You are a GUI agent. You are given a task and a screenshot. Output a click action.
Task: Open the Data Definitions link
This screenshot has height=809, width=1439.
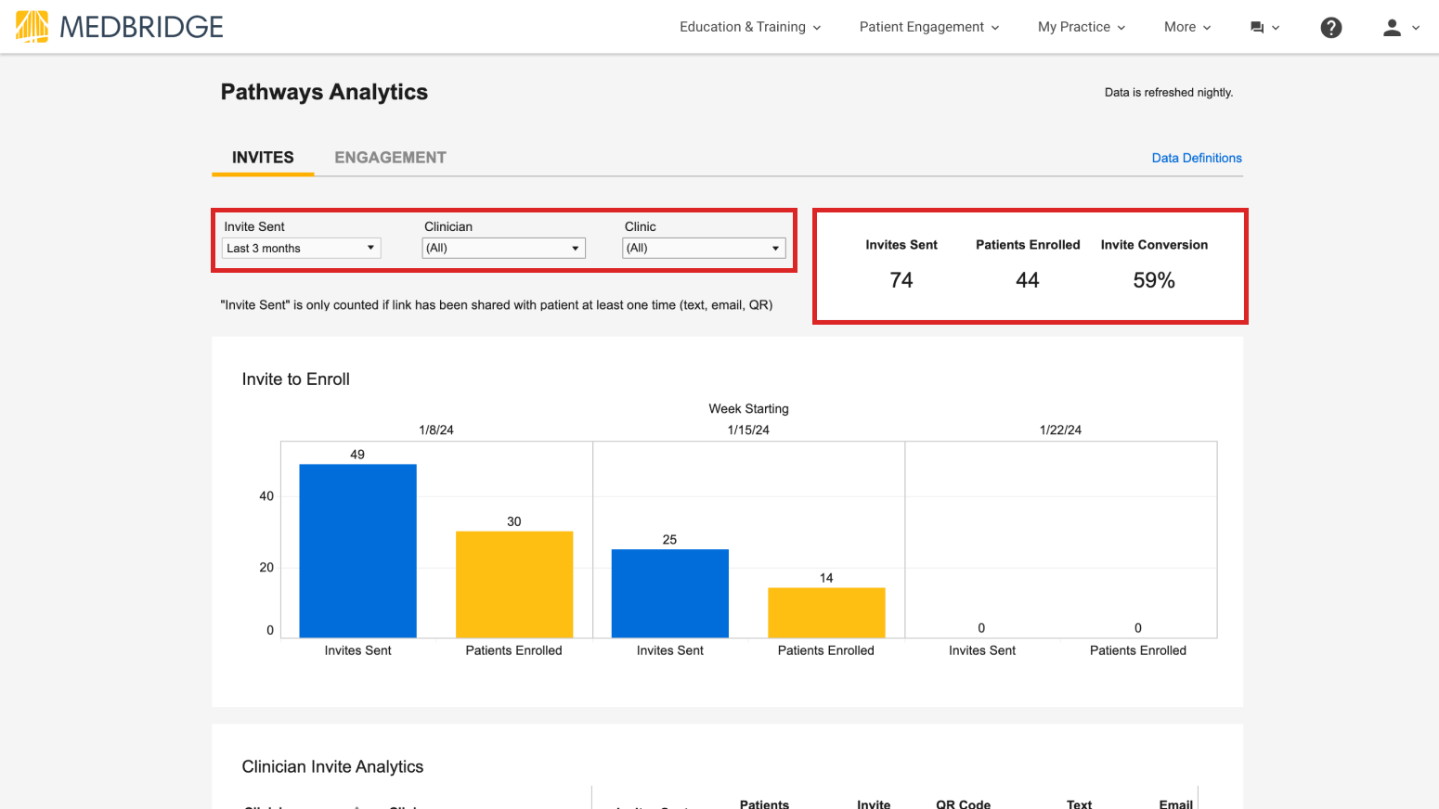(x=1196, y=158)
